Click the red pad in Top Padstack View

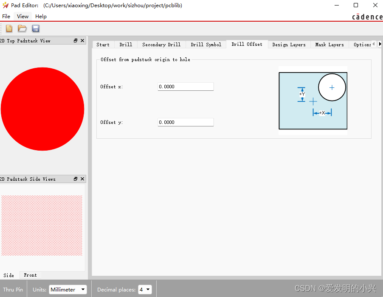42,109
